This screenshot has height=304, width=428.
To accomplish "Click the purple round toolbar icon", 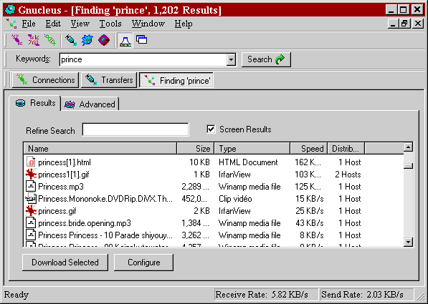I will pyautogui.click(x=104, y=40).
